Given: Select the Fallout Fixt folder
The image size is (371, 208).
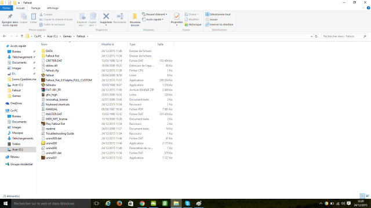Looking at the screenshot, I should click(x=52, y=56).
